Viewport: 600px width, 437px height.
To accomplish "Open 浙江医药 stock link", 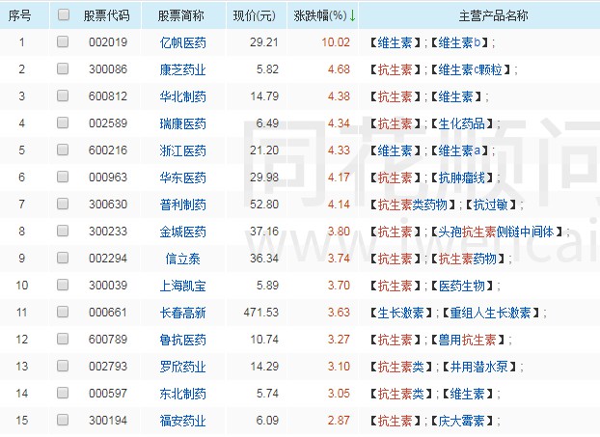I will (183, 150).
